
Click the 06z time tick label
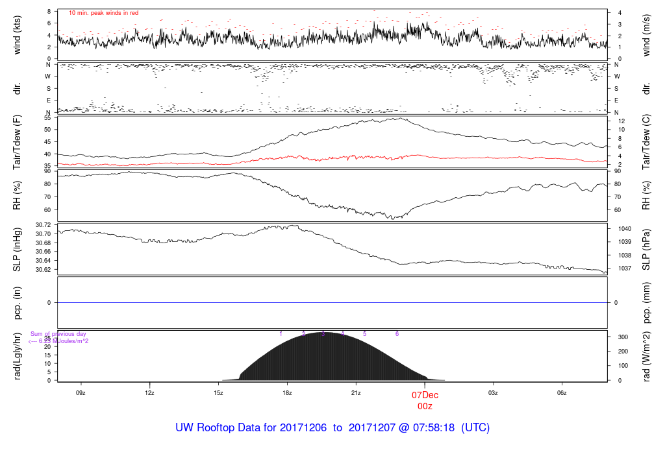(562, 393)
